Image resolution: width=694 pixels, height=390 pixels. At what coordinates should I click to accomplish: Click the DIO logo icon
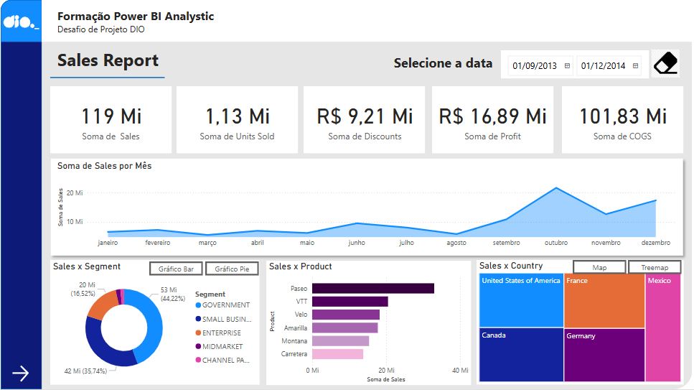[20, 22]
